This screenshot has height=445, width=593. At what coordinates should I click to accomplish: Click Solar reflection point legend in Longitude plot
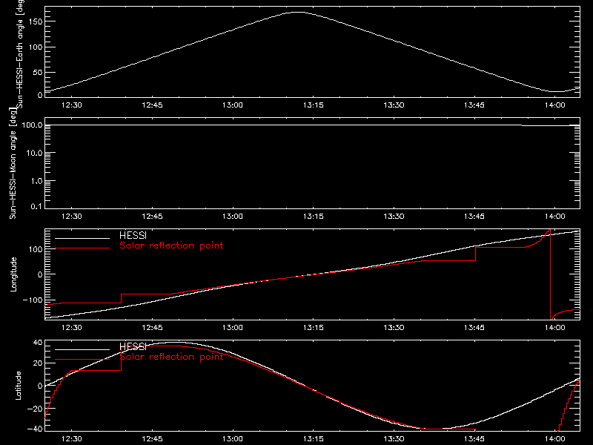171,245
